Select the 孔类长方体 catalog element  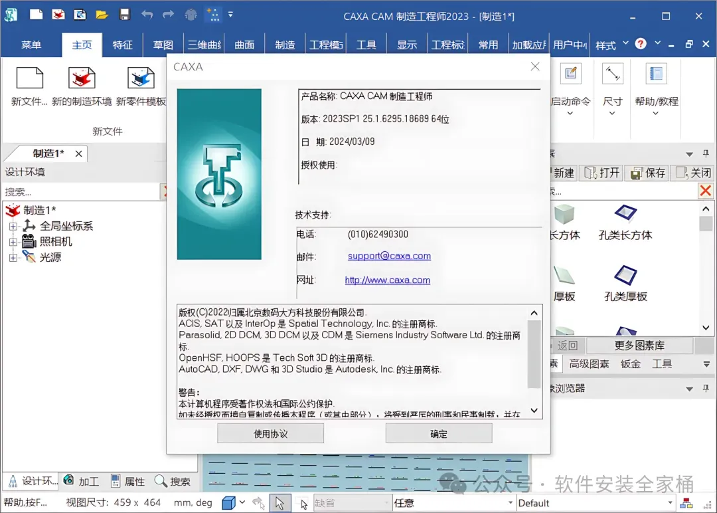tap(625, 223)
